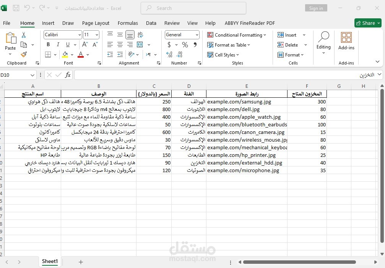Click the Insert Function fx icon

[68, 75]
